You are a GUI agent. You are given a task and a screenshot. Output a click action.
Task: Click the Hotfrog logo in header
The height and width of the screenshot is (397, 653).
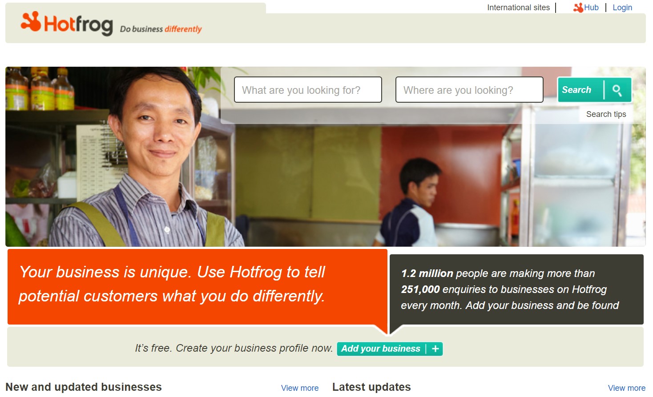(66, 24)
